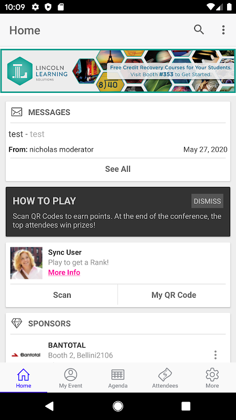
Task: Tap the Android back navigation button
Action: click(x=49, y=406)
